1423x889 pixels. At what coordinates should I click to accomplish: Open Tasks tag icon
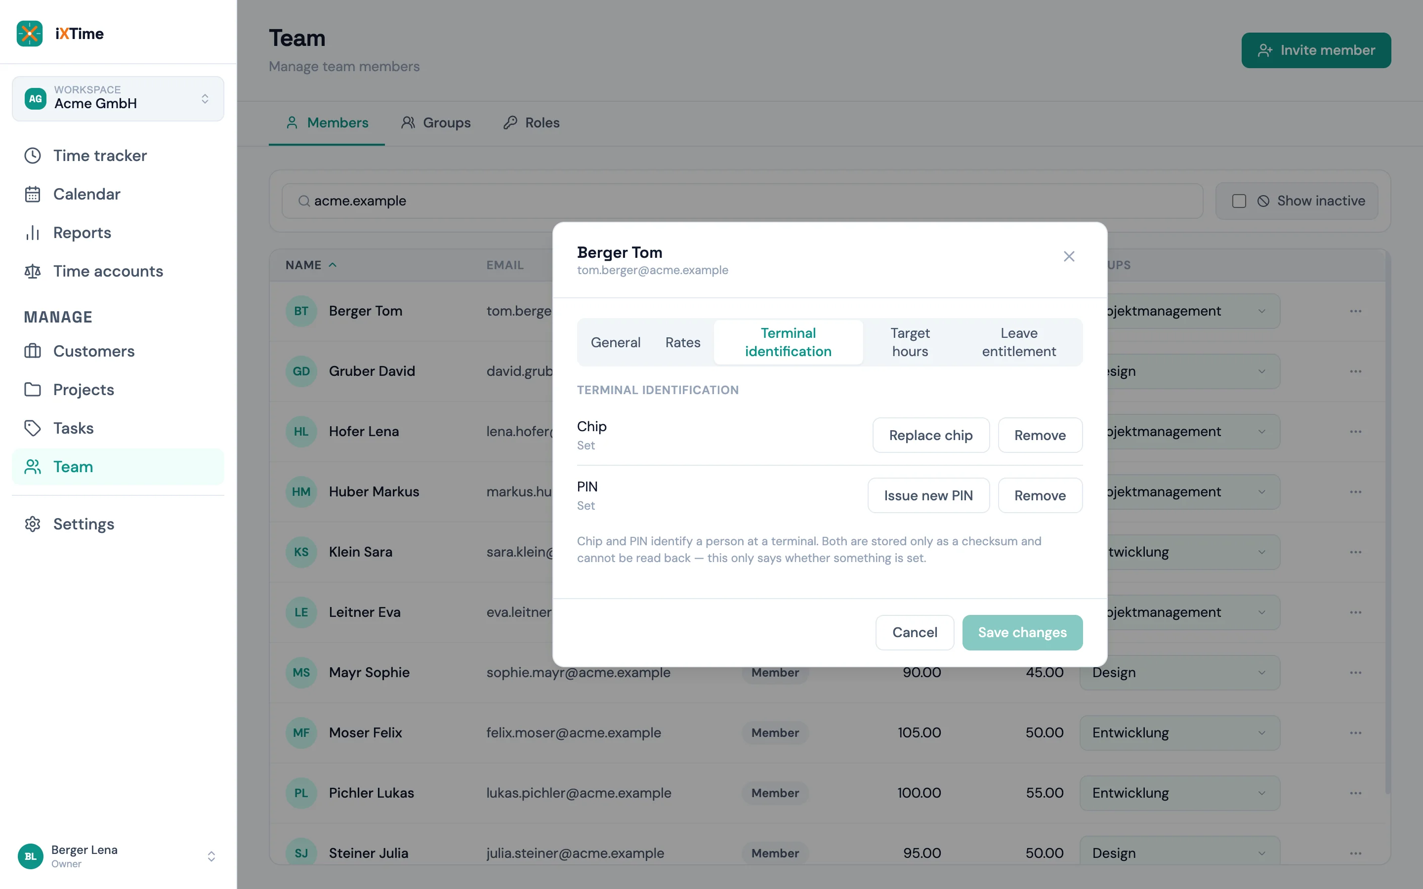32,428
